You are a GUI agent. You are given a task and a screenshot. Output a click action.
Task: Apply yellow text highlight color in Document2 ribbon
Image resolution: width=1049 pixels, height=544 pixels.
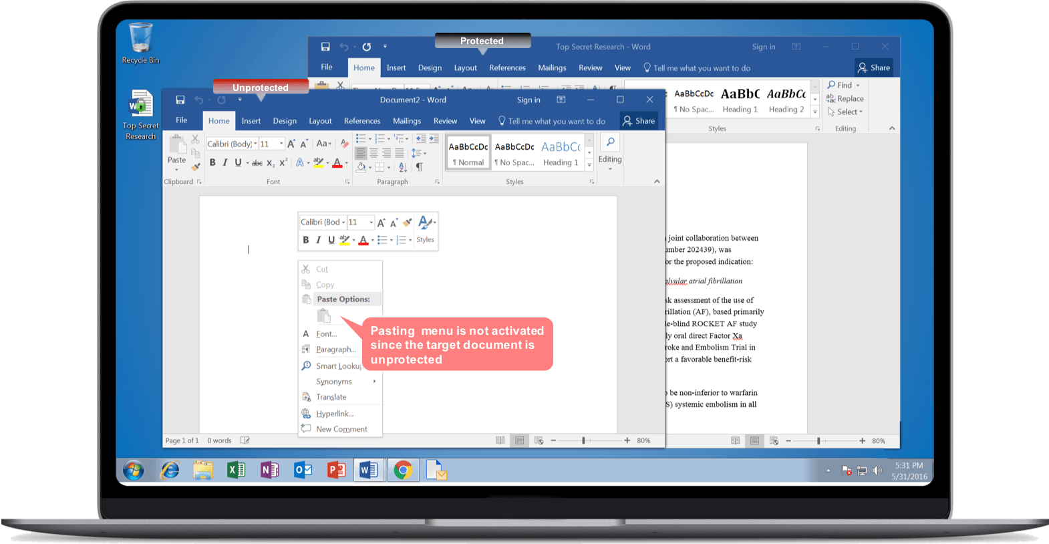(318, 162)
